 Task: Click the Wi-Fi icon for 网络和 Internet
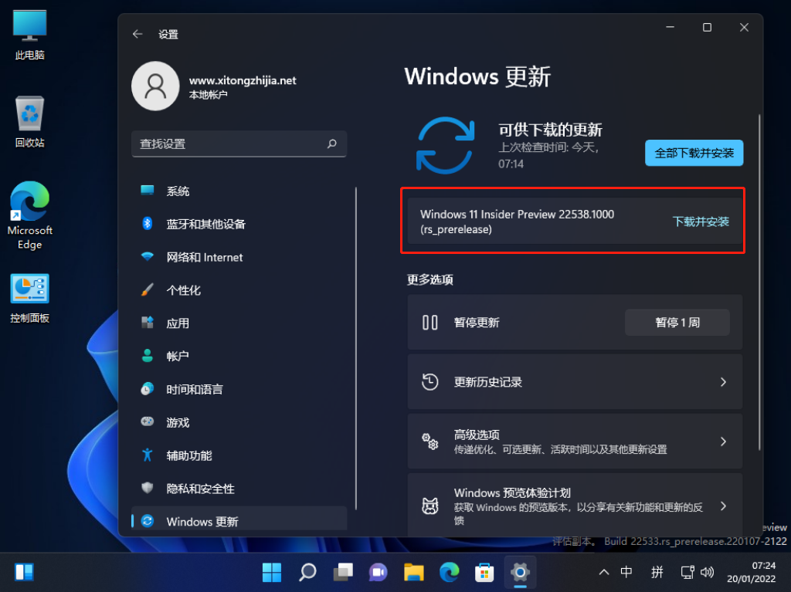[148, 256]
